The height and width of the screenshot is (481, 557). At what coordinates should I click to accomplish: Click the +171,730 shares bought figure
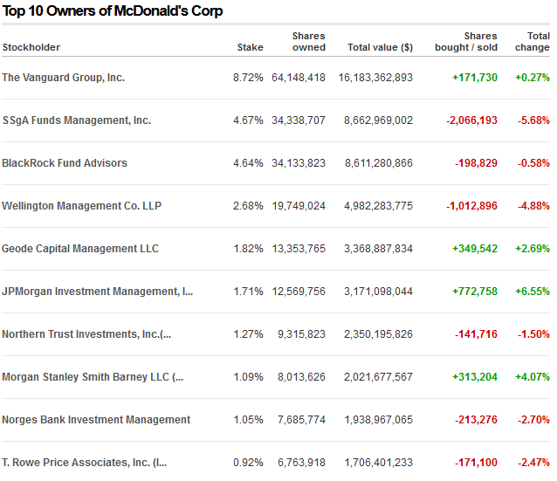(x=475, y=78)
